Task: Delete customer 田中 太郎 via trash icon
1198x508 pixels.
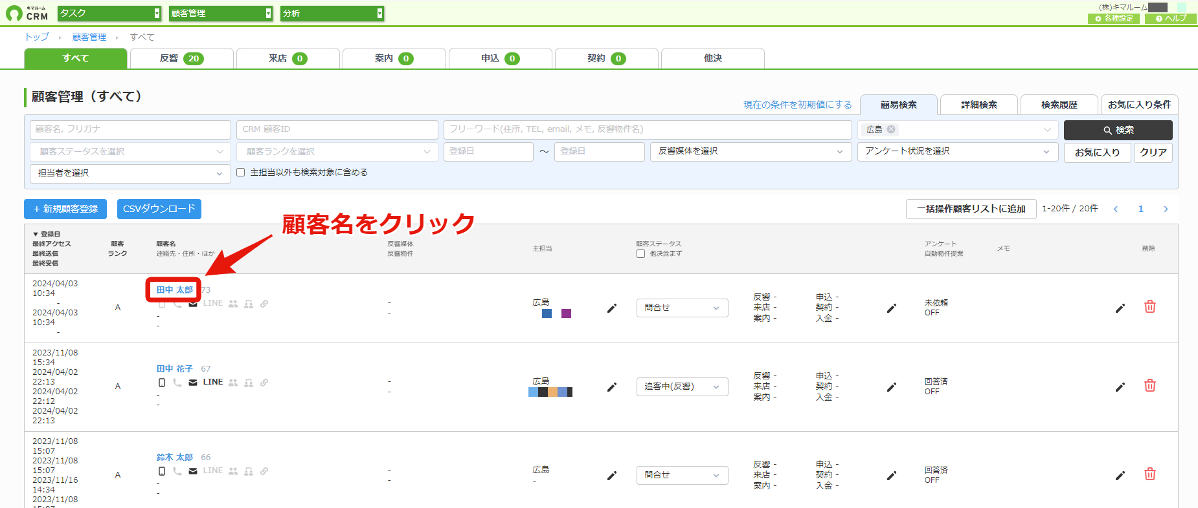Action: pyautogui.click(x=1150, y=307)
